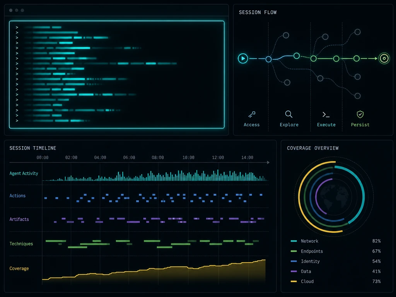
Task: Click the 06:00 timeline marker
Action: click(x=129, y=158)
